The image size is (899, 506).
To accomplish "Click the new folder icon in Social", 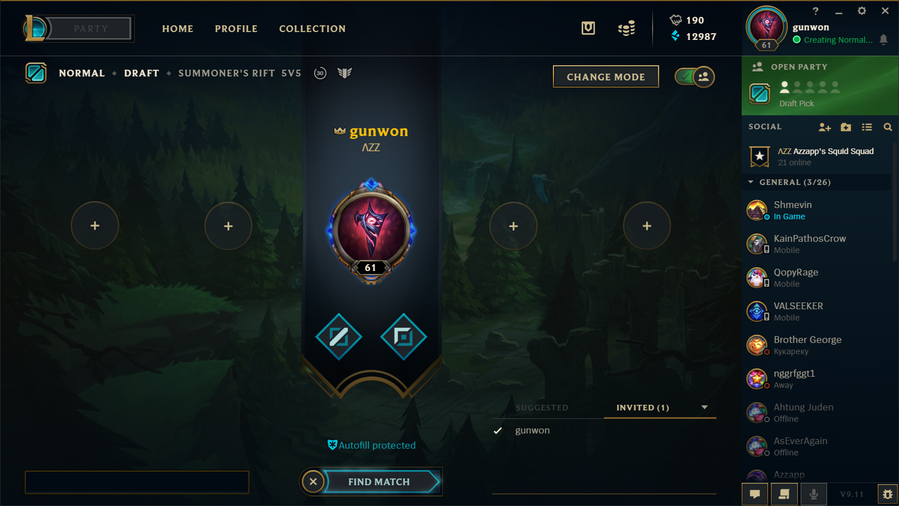I will pos(846,127).
